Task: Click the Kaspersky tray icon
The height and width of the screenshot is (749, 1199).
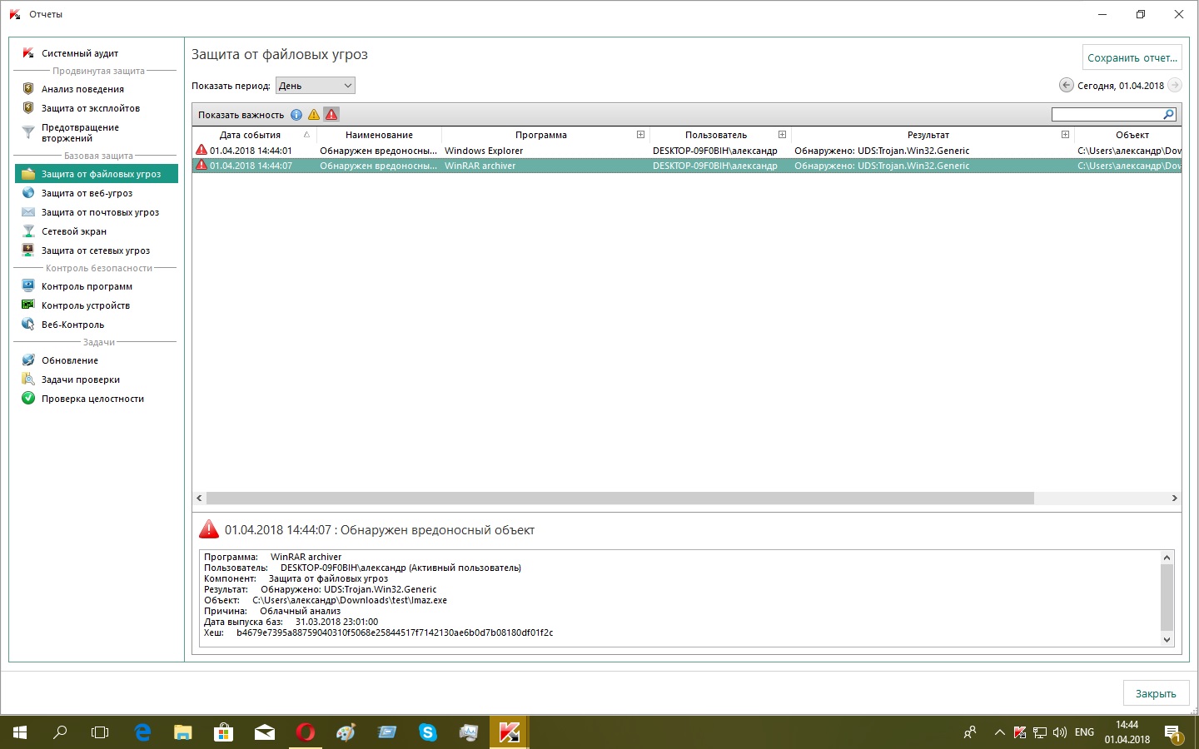Action: click(1019, 732)
